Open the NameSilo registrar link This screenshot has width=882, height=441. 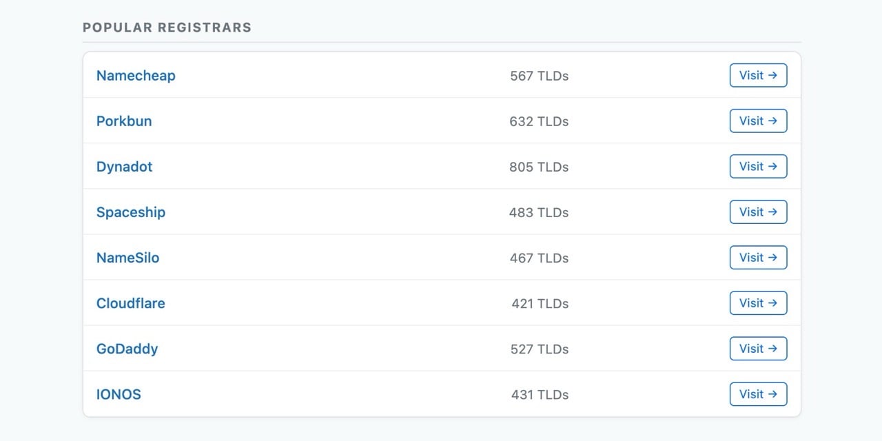click(127, 258)
